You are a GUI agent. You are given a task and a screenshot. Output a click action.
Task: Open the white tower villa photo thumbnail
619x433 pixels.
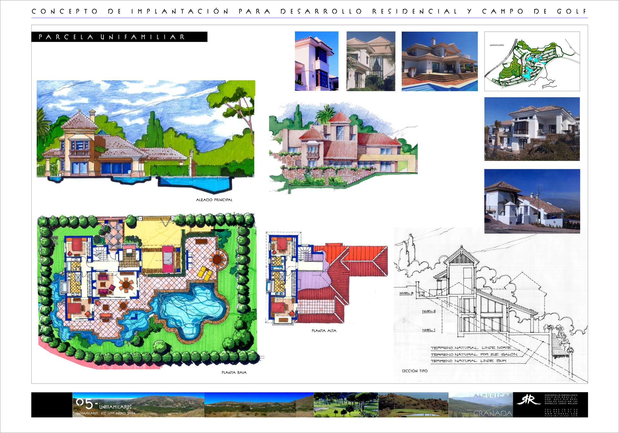[x=317, y=61]
